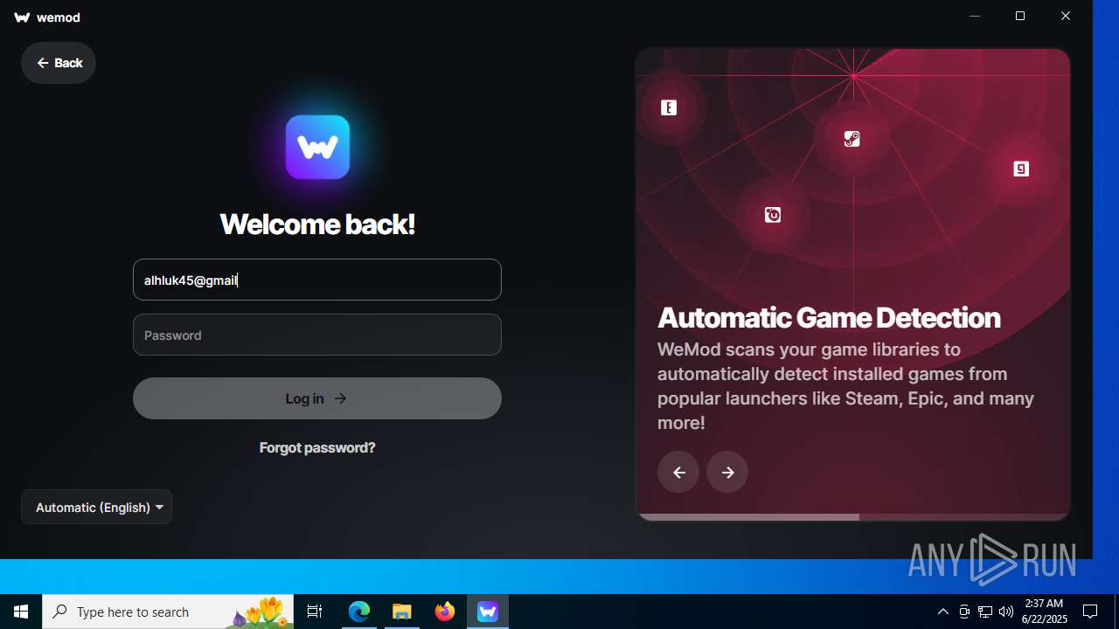1119x629 pixels.
Task: Click the Ubisoft launcher icon
Action: coord(773,215)
